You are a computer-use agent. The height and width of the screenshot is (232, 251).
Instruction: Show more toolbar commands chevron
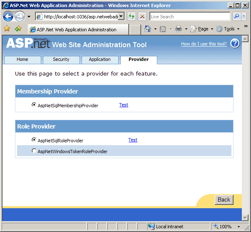(246, 26)
